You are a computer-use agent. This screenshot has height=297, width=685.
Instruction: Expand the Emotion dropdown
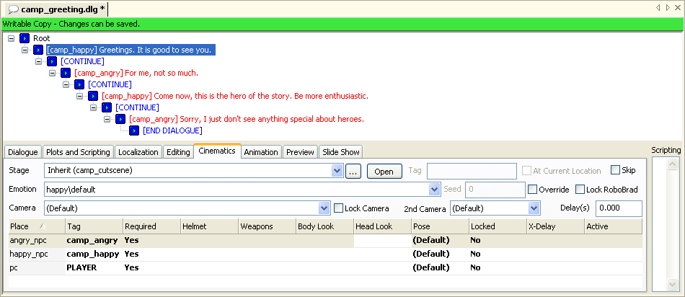pos(434,190)
